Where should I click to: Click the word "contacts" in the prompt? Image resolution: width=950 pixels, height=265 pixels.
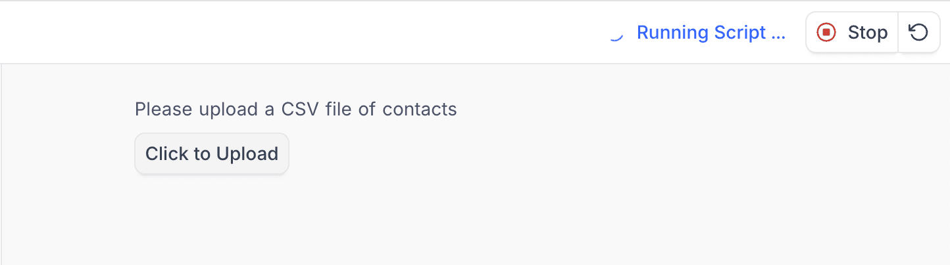(420, 109)
